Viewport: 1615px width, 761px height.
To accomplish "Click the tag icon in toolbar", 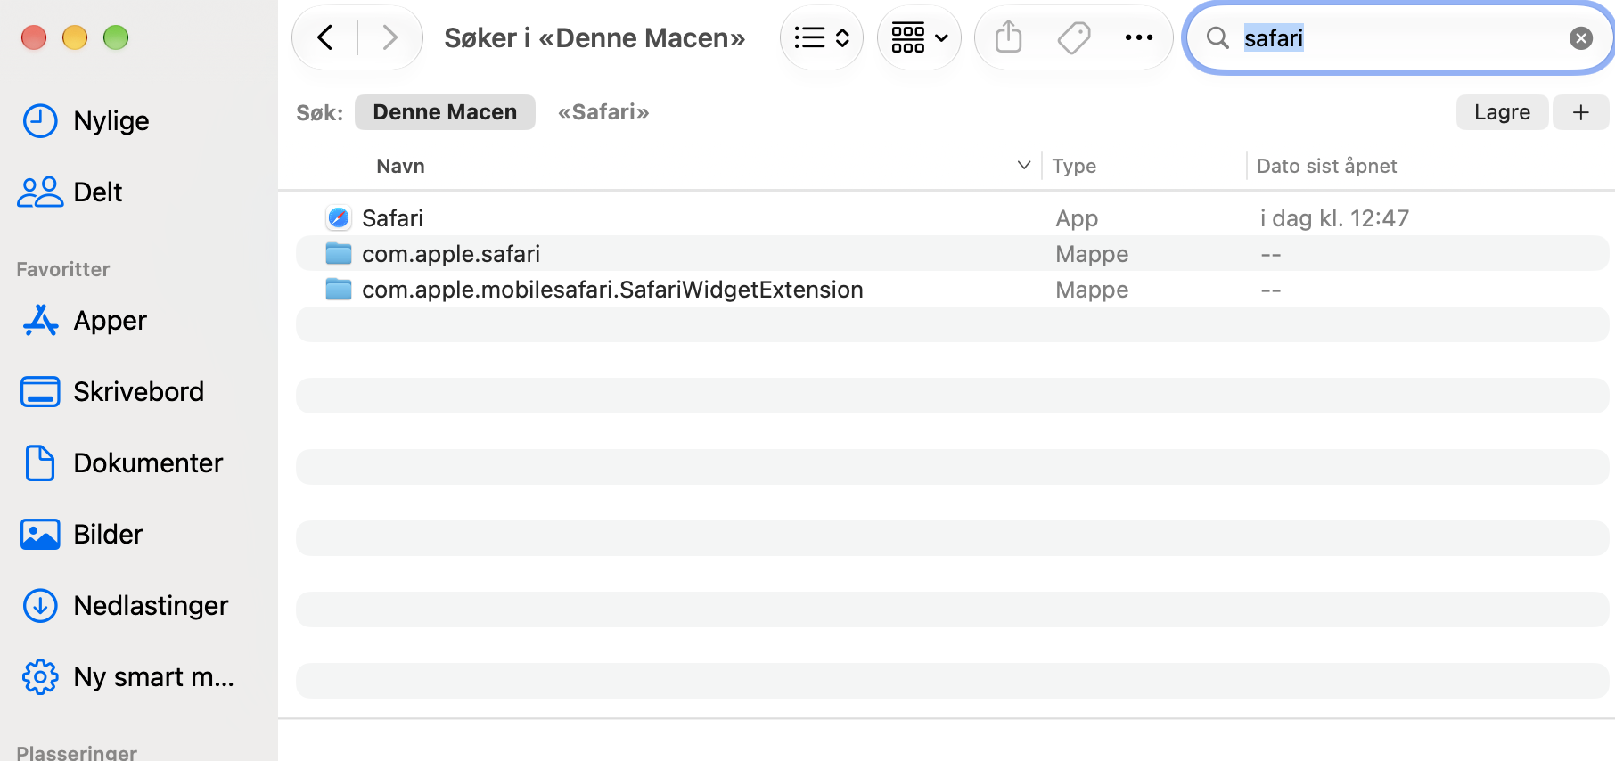I will click(1074, 37).
